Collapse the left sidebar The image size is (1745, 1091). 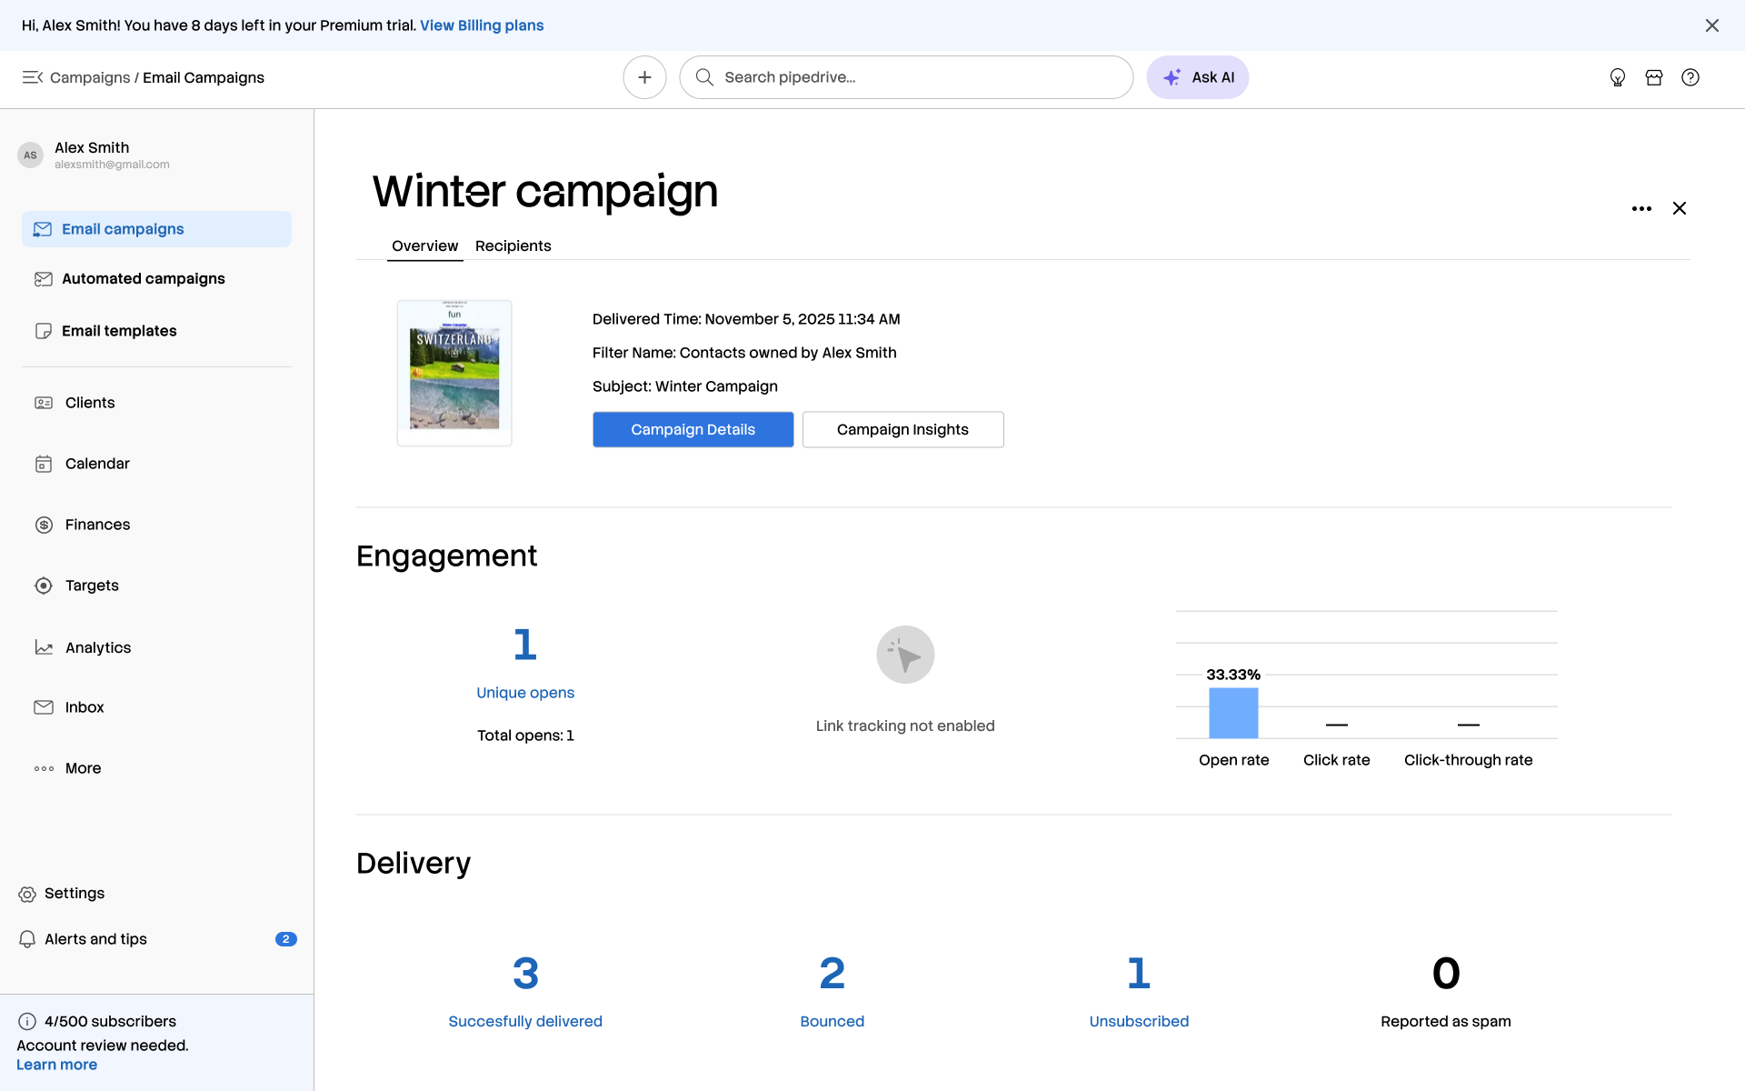(x=32, y=77)
